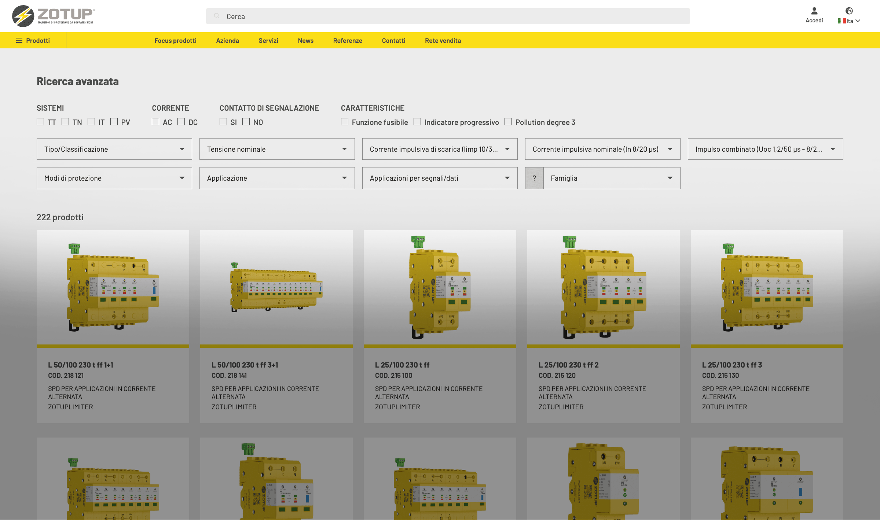Check the IT systems checkbox

click(x=91, y=122)
